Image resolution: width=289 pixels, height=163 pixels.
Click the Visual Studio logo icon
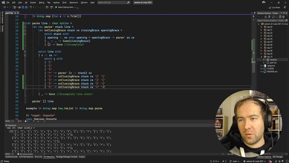[3, 3]
